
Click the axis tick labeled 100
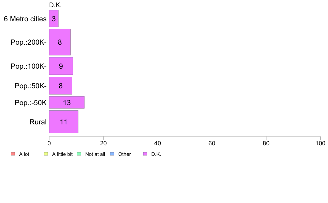[x=320, y=143]
